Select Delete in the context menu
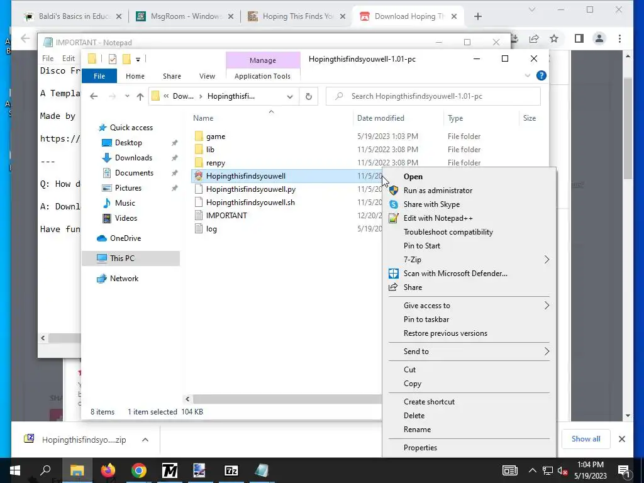644x483 pixels. tap(469, 416)
